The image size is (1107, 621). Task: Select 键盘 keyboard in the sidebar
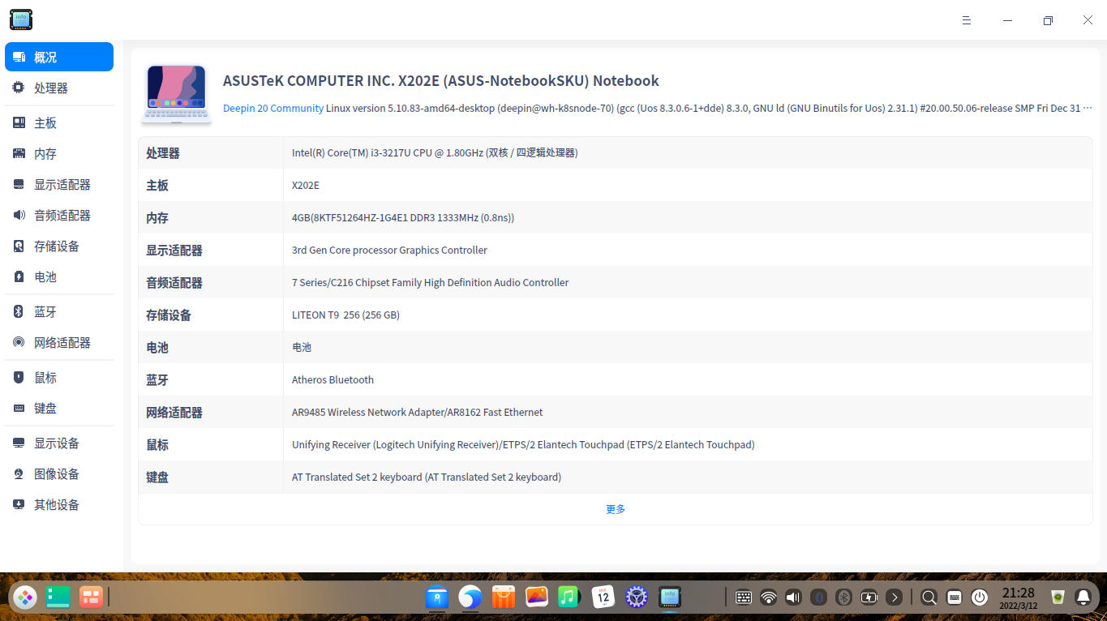59,408
